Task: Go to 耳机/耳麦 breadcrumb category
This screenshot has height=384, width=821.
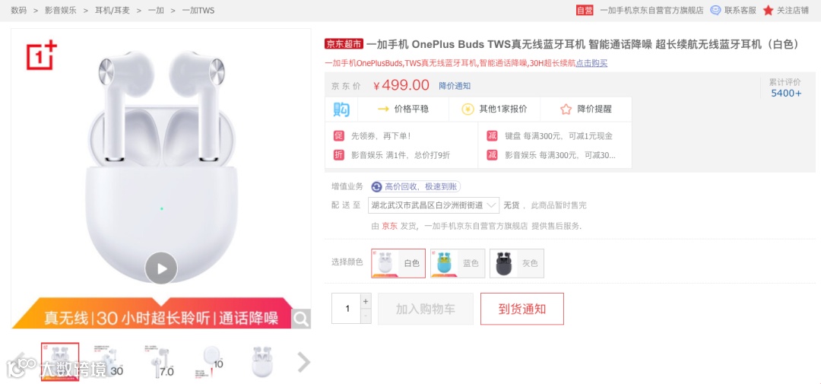Action: [x=112, y=10]
